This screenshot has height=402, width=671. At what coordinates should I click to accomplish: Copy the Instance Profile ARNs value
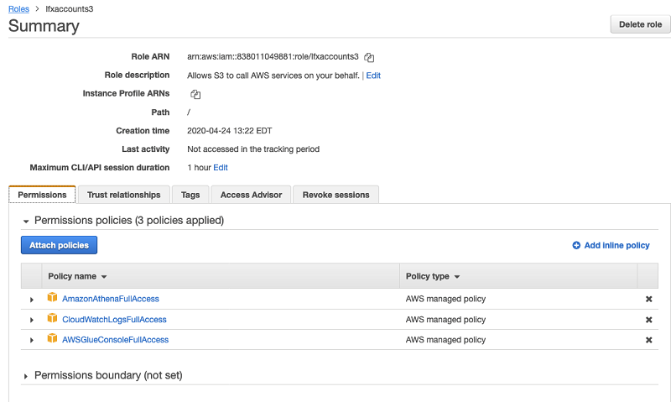(195, 94)
